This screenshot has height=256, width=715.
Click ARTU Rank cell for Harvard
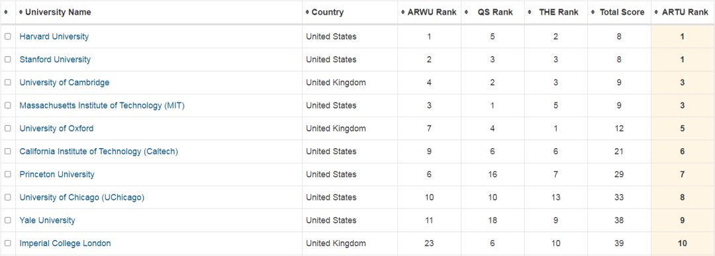pyautogui.click(x=683, y=37)
